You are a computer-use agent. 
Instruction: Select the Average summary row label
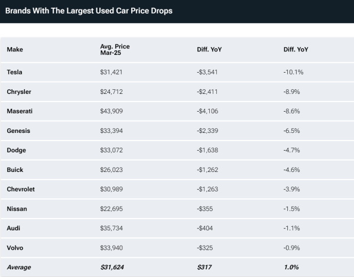[19, 268]
